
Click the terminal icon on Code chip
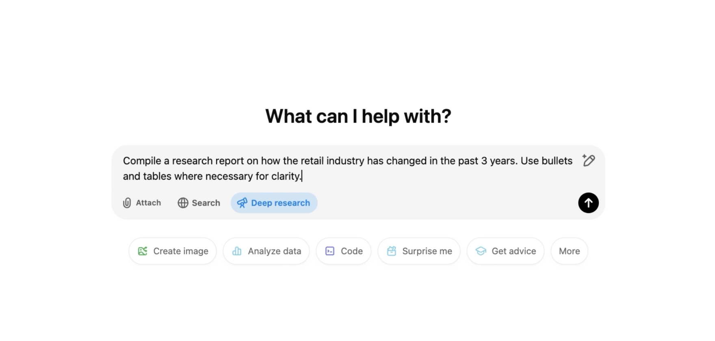point(330,251)
